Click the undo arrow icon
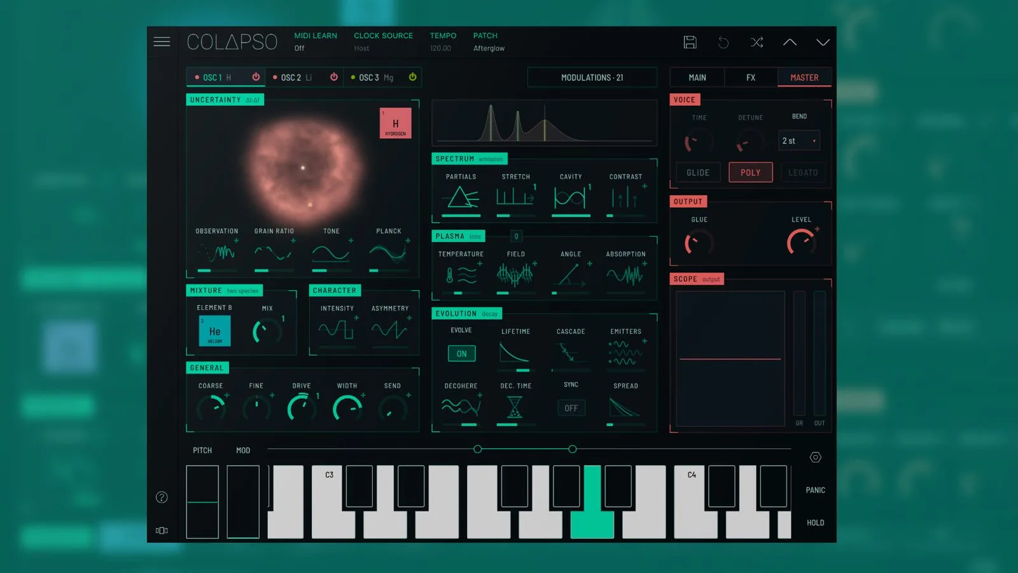 click(x=723, y=42)
